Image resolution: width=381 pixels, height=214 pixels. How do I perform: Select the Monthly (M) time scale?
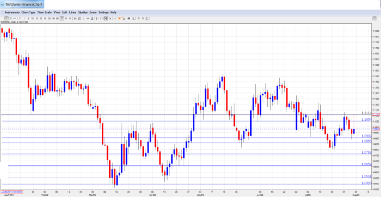[70, 18]
